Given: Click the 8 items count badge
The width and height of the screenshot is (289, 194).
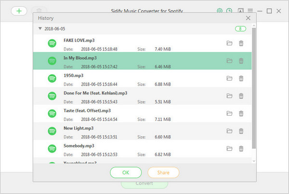Looking at the screenshot, I should [240, 29].
